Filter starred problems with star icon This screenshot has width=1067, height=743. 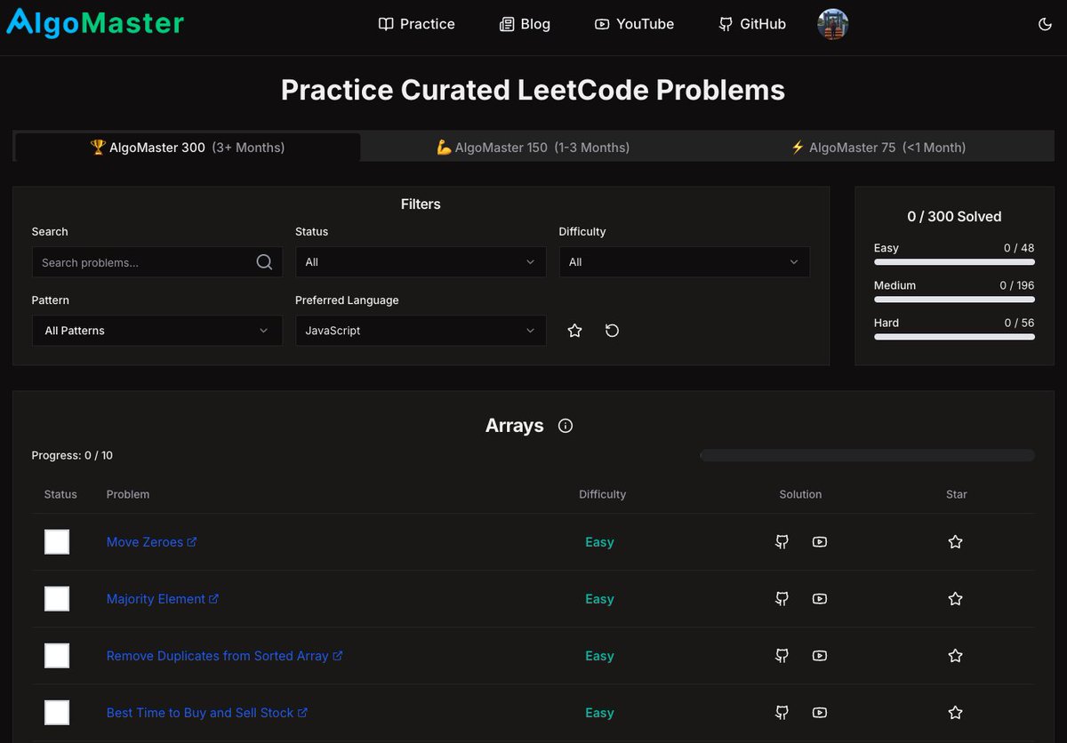pyautogui.click(x=574, y=331)
